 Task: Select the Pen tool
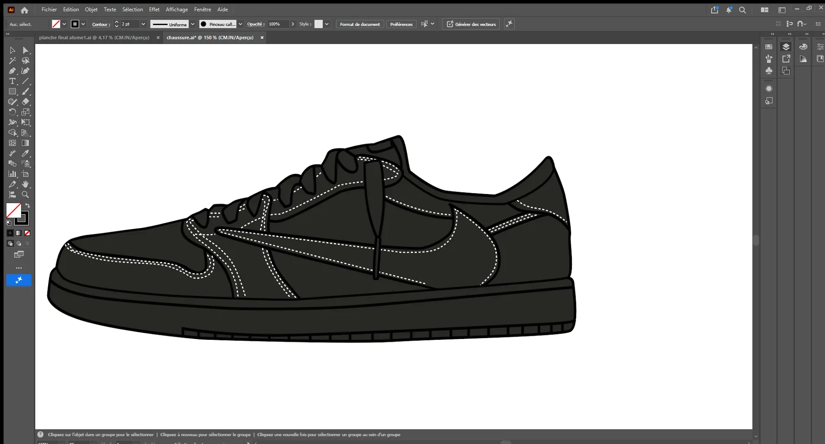tap(12, 71)
